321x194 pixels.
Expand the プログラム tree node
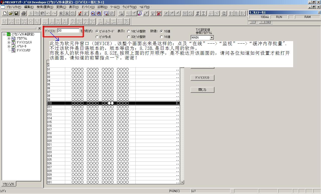point(9,38)
